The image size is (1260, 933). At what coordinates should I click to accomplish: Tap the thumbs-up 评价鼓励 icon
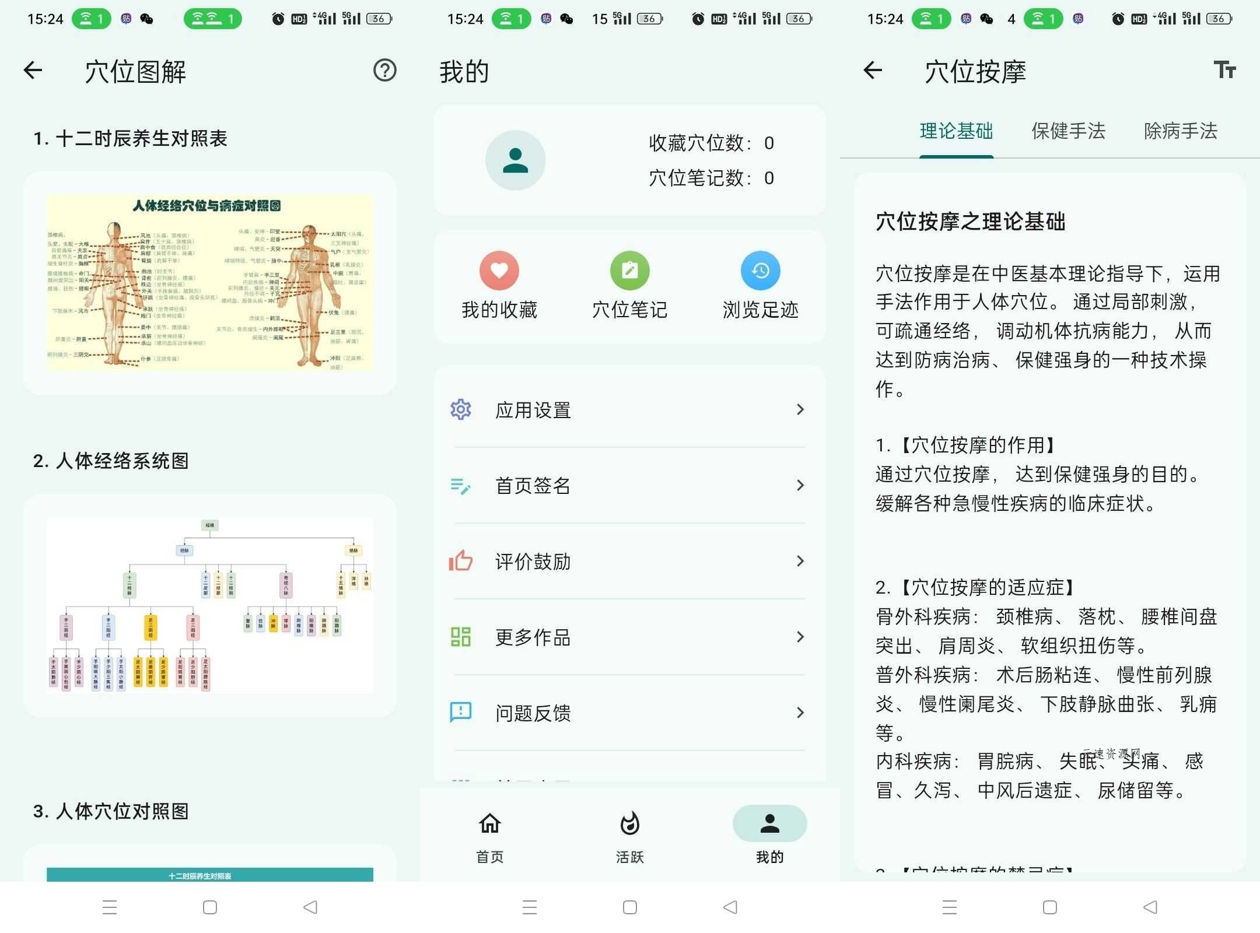click(460, 562)
